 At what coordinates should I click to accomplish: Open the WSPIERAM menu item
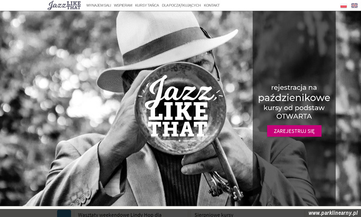[x=123, y=5]
